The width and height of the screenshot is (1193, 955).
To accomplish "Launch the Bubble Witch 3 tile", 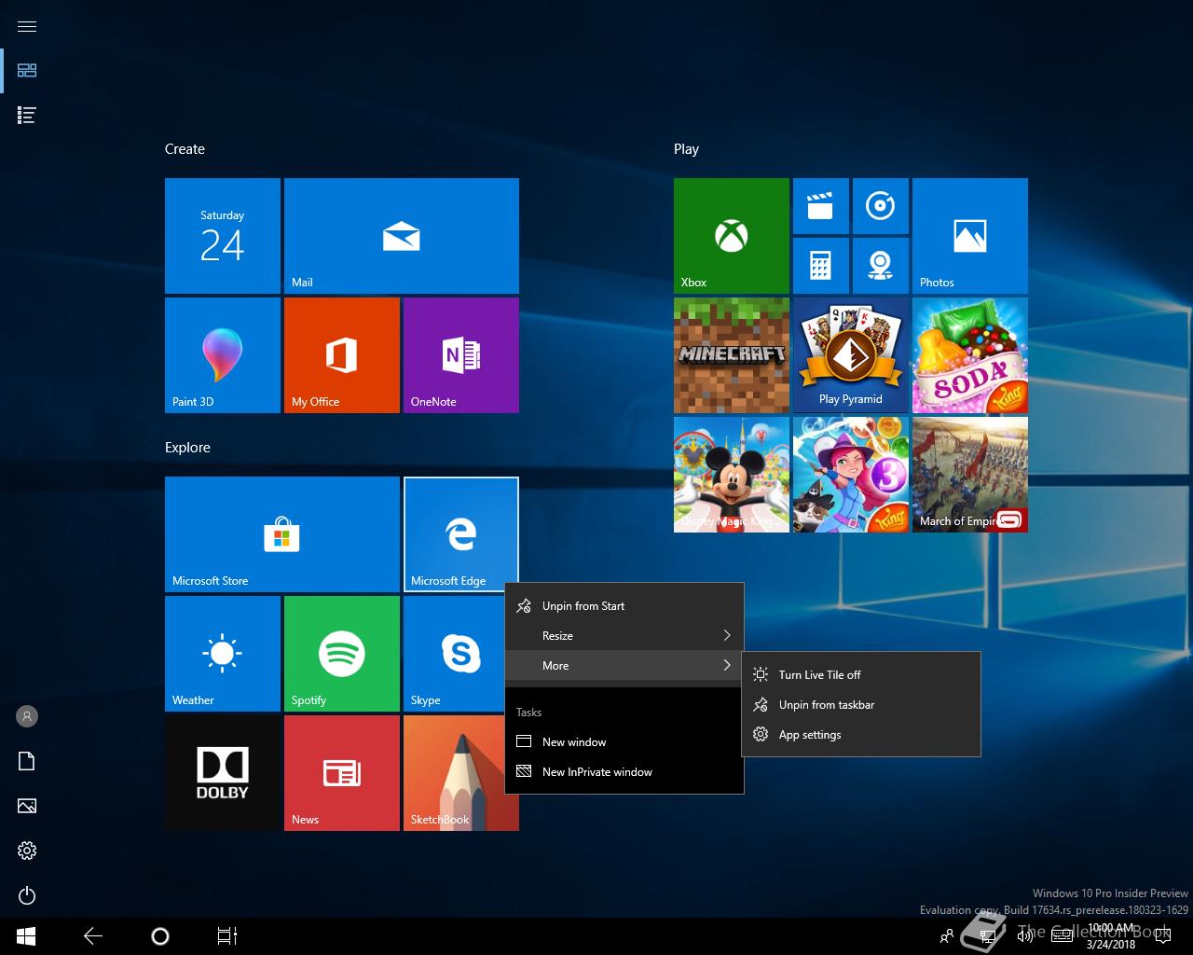I will 851,475.
